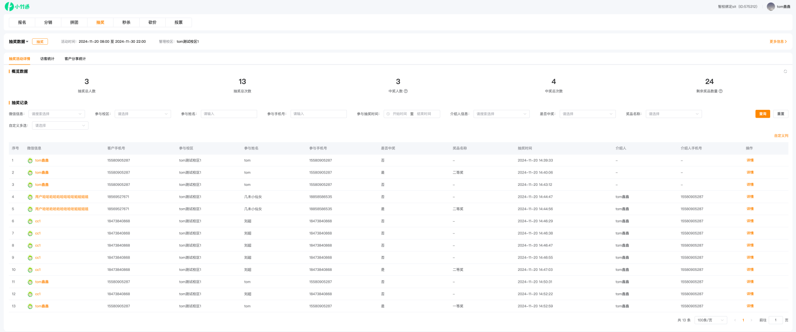This screenshot has height=332, width=796.
Task: Click the page 1 pagination number
Action: [743, 320]
